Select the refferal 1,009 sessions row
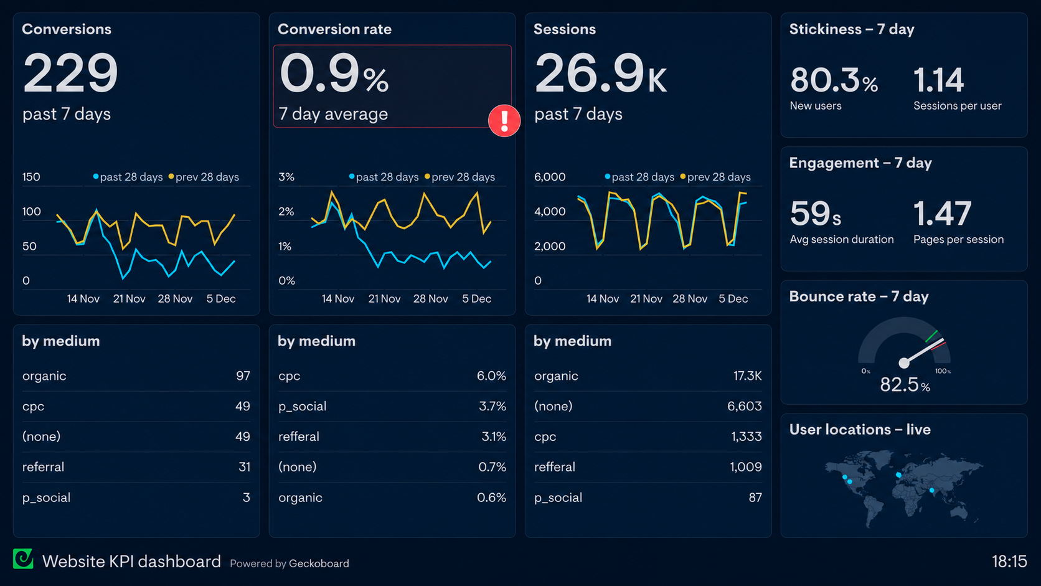 point(648,467)
